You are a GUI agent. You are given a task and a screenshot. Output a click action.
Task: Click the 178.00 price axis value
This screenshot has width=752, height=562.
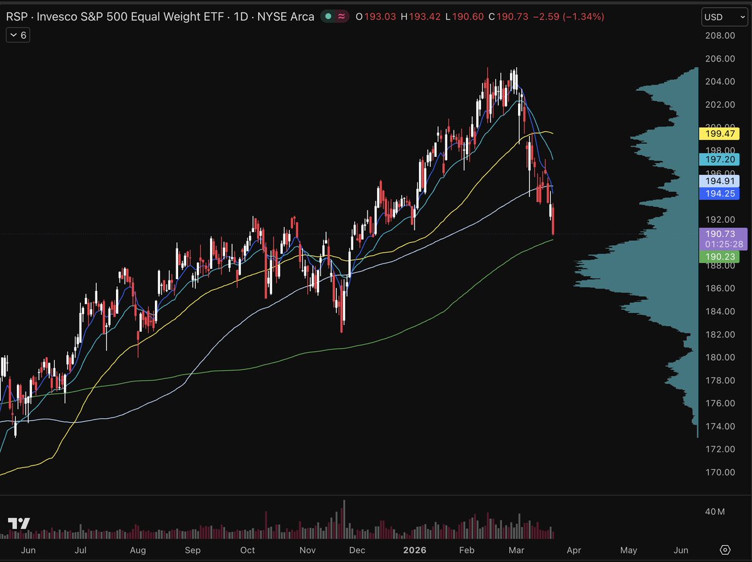(x=720, y=380)
